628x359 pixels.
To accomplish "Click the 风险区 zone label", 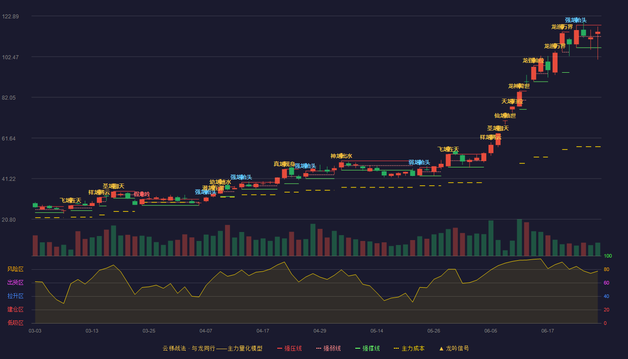I will coord(16,269).
